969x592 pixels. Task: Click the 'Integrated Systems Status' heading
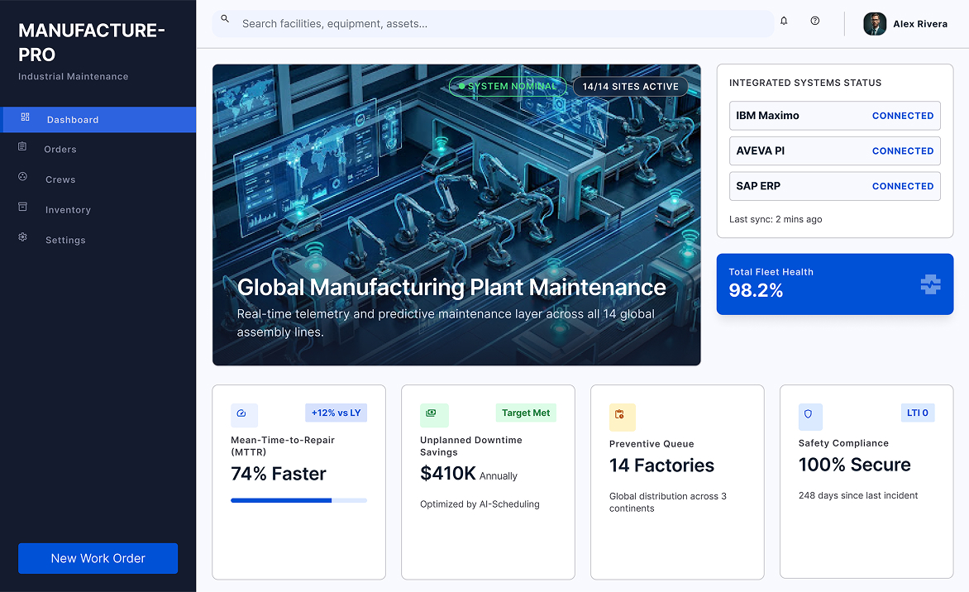[805, 83]
